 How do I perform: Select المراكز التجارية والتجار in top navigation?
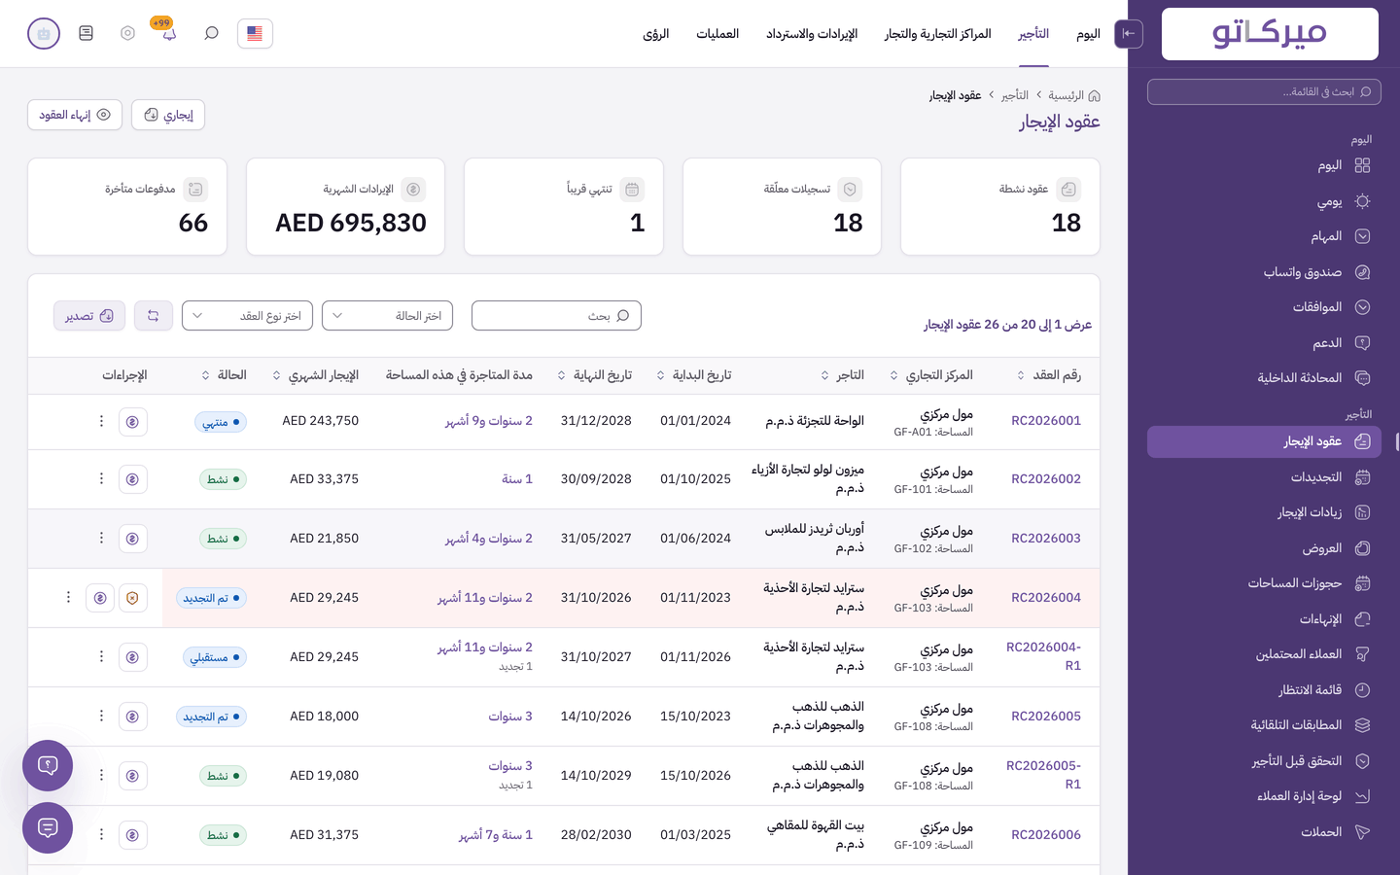click(938, 34)
